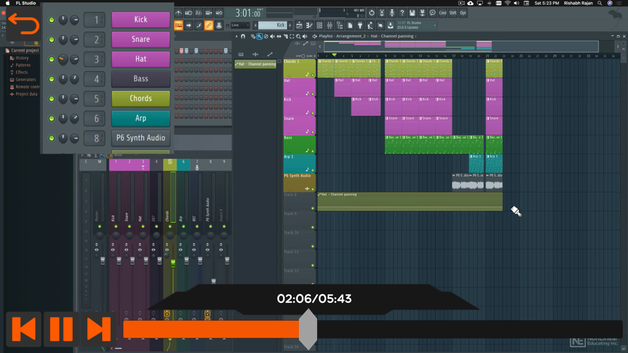The image size is (628, 353).
Task: Click the microphone recording icon
Action: (x=392, y=13)
